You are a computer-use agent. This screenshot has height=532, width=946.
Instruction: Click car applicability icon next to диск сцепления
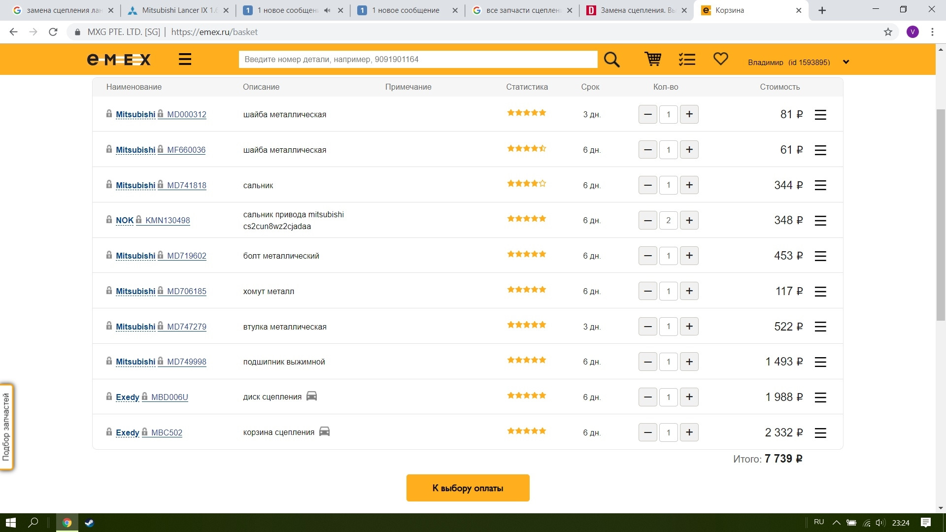click(311, 396)
